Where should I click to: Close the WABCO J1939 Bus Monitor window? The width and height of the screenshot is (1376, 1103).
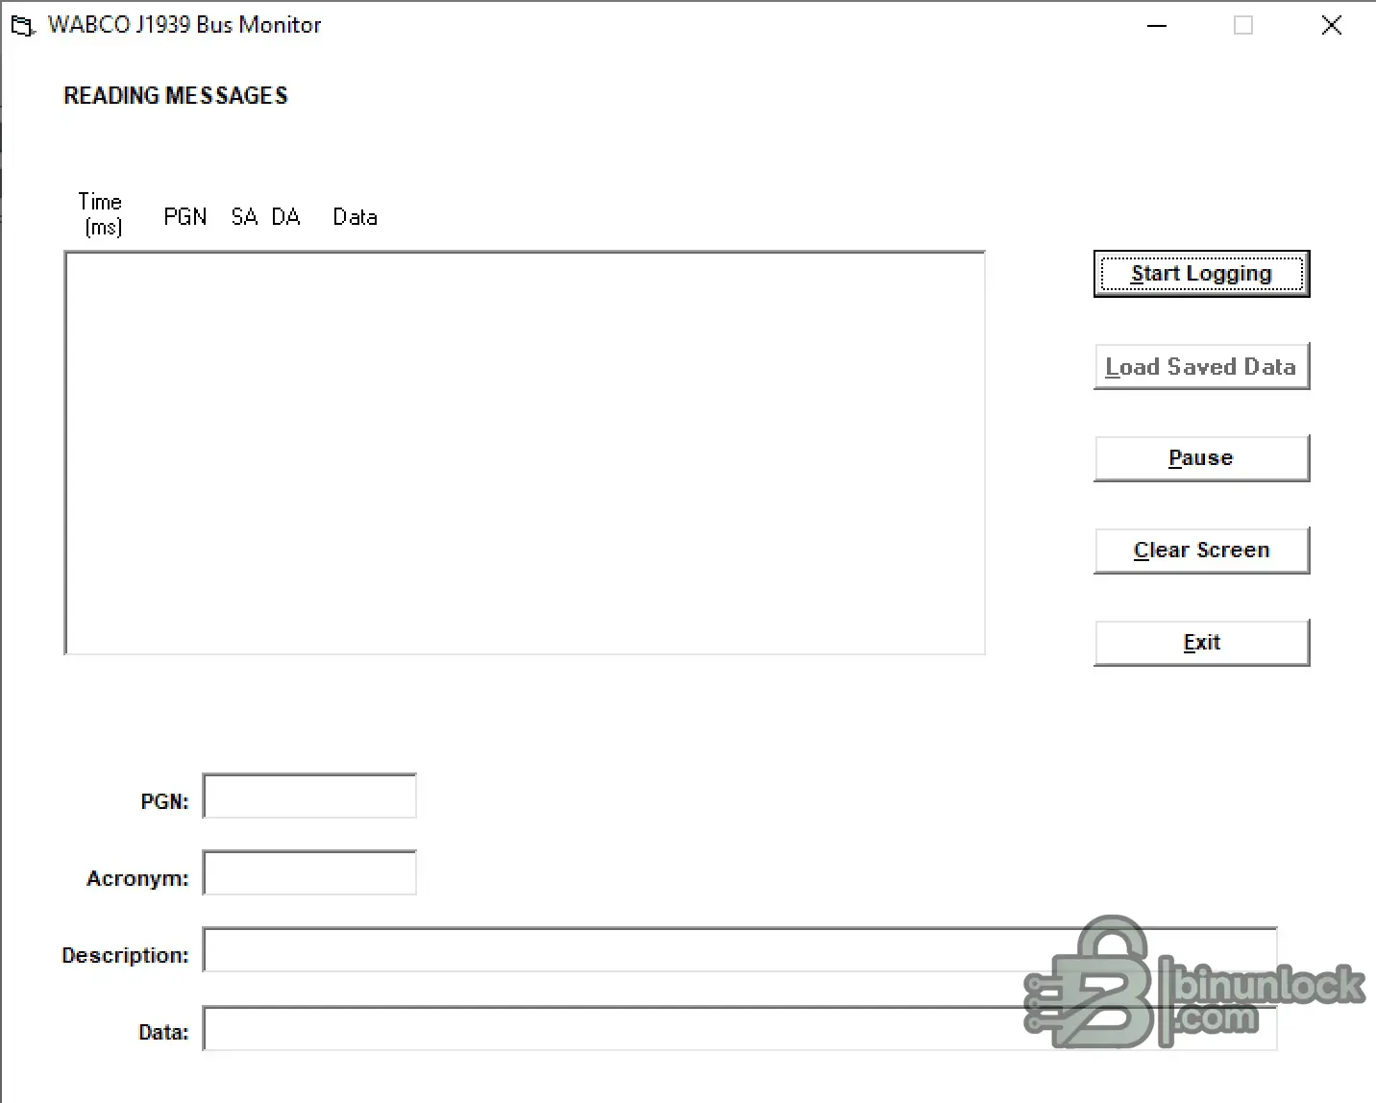coord(1331,26)
